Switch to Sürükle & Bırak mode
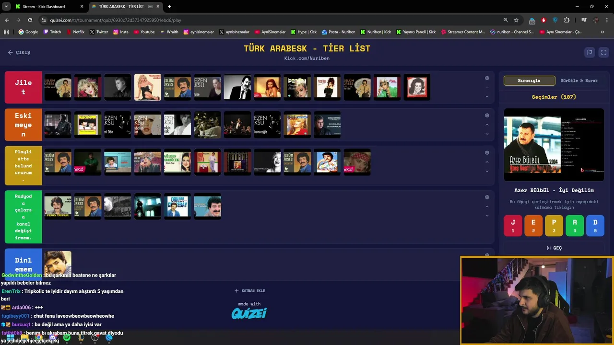Viewport: 614px width, 345px height. coord(579,80)
